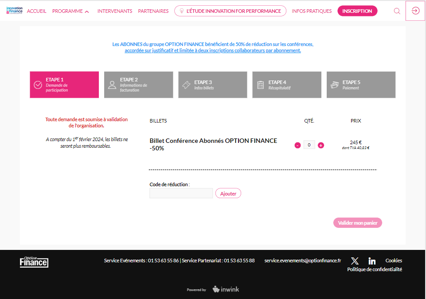The height and width of the screenshot is (299, 426).
Task: Click the Billet Conférence Abonnés OPTION FINANCE title
Action: click(x=213, y=144)
